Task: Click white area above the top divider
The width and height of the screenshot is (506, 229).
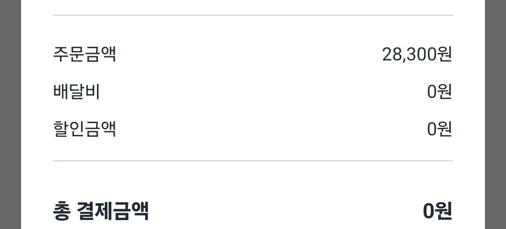Action: tap(253, 7)
